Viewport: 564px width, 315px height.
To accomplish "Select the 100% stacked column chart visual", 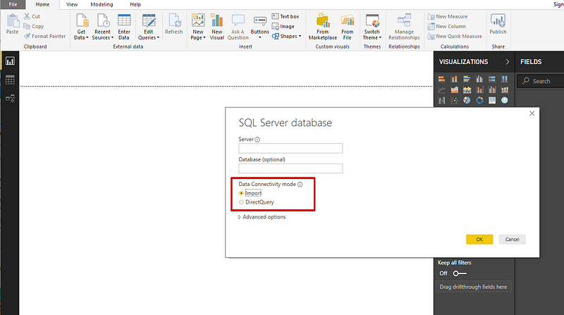I will tap(505, 79).
